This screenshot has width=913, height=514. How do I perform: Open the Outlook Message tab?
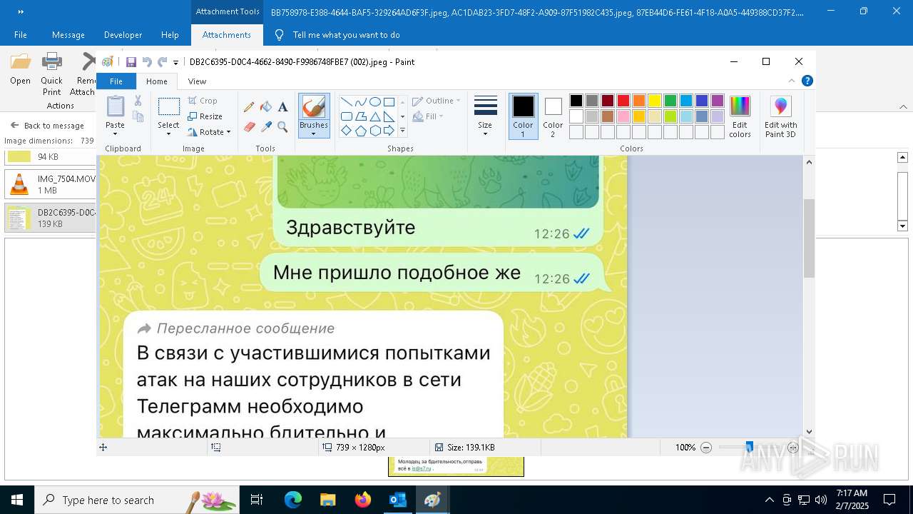68,35
